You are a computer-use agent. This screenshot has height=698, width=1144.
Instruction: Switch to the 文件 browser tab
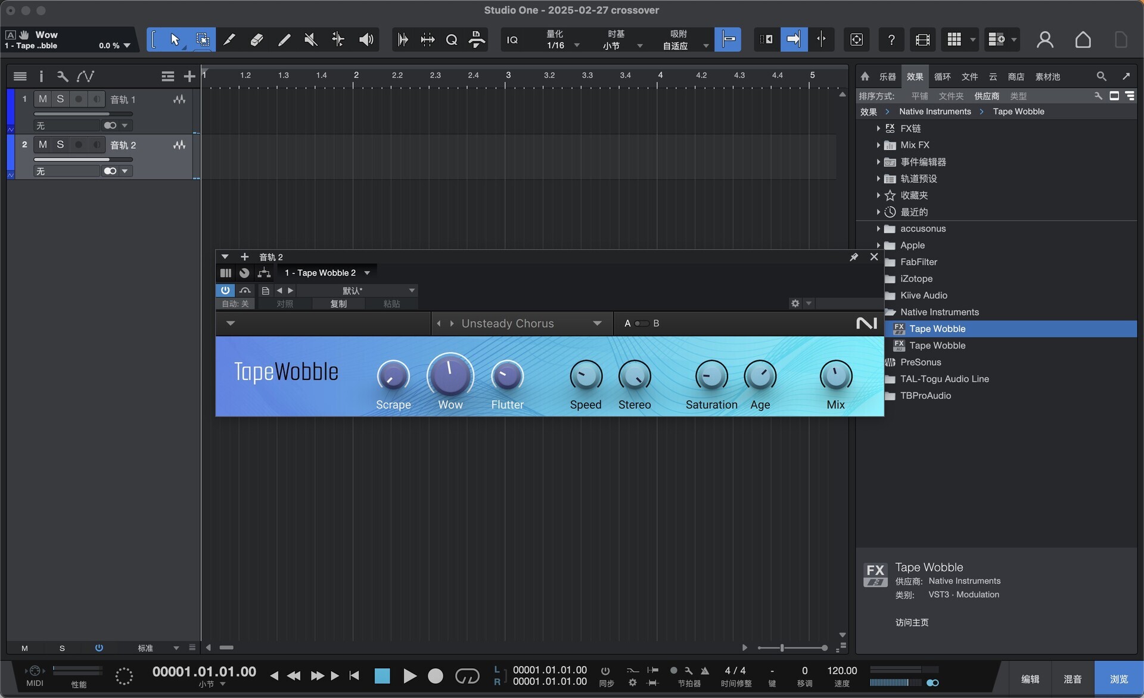coord(969,76)
